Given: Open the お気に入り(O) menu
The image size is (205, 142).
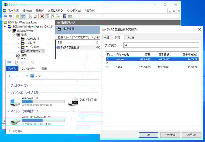Looking at the screenshot, I should click(x=56, y=11).
